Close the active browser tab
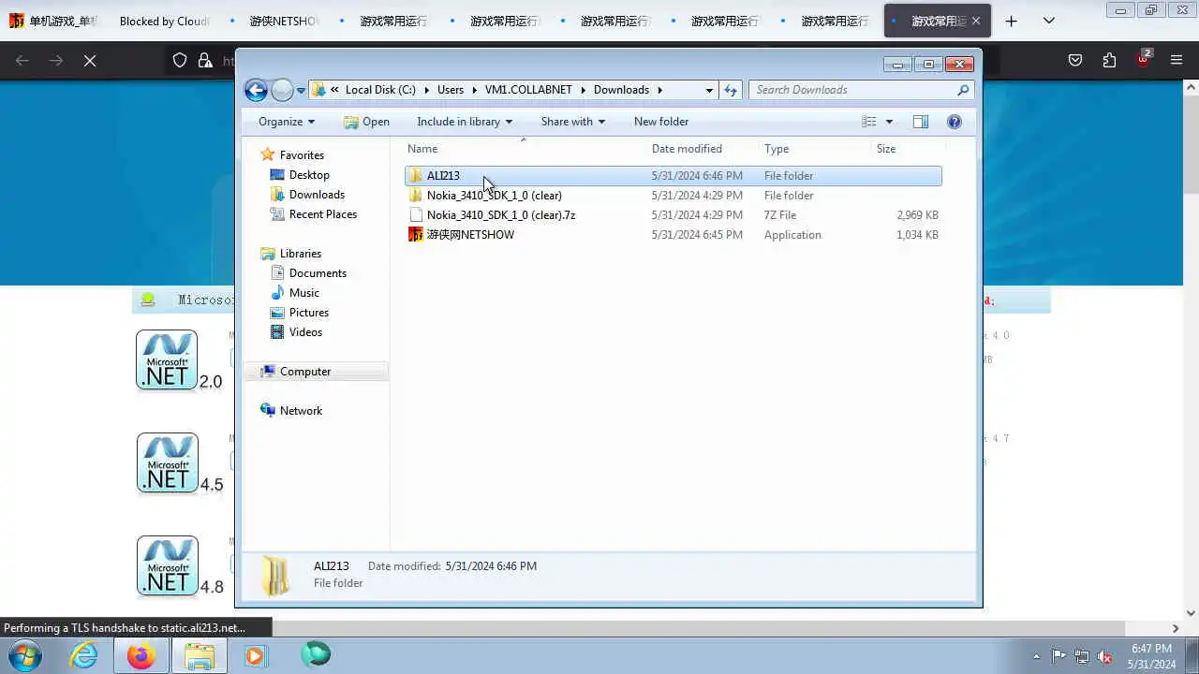 pos(976,21)
